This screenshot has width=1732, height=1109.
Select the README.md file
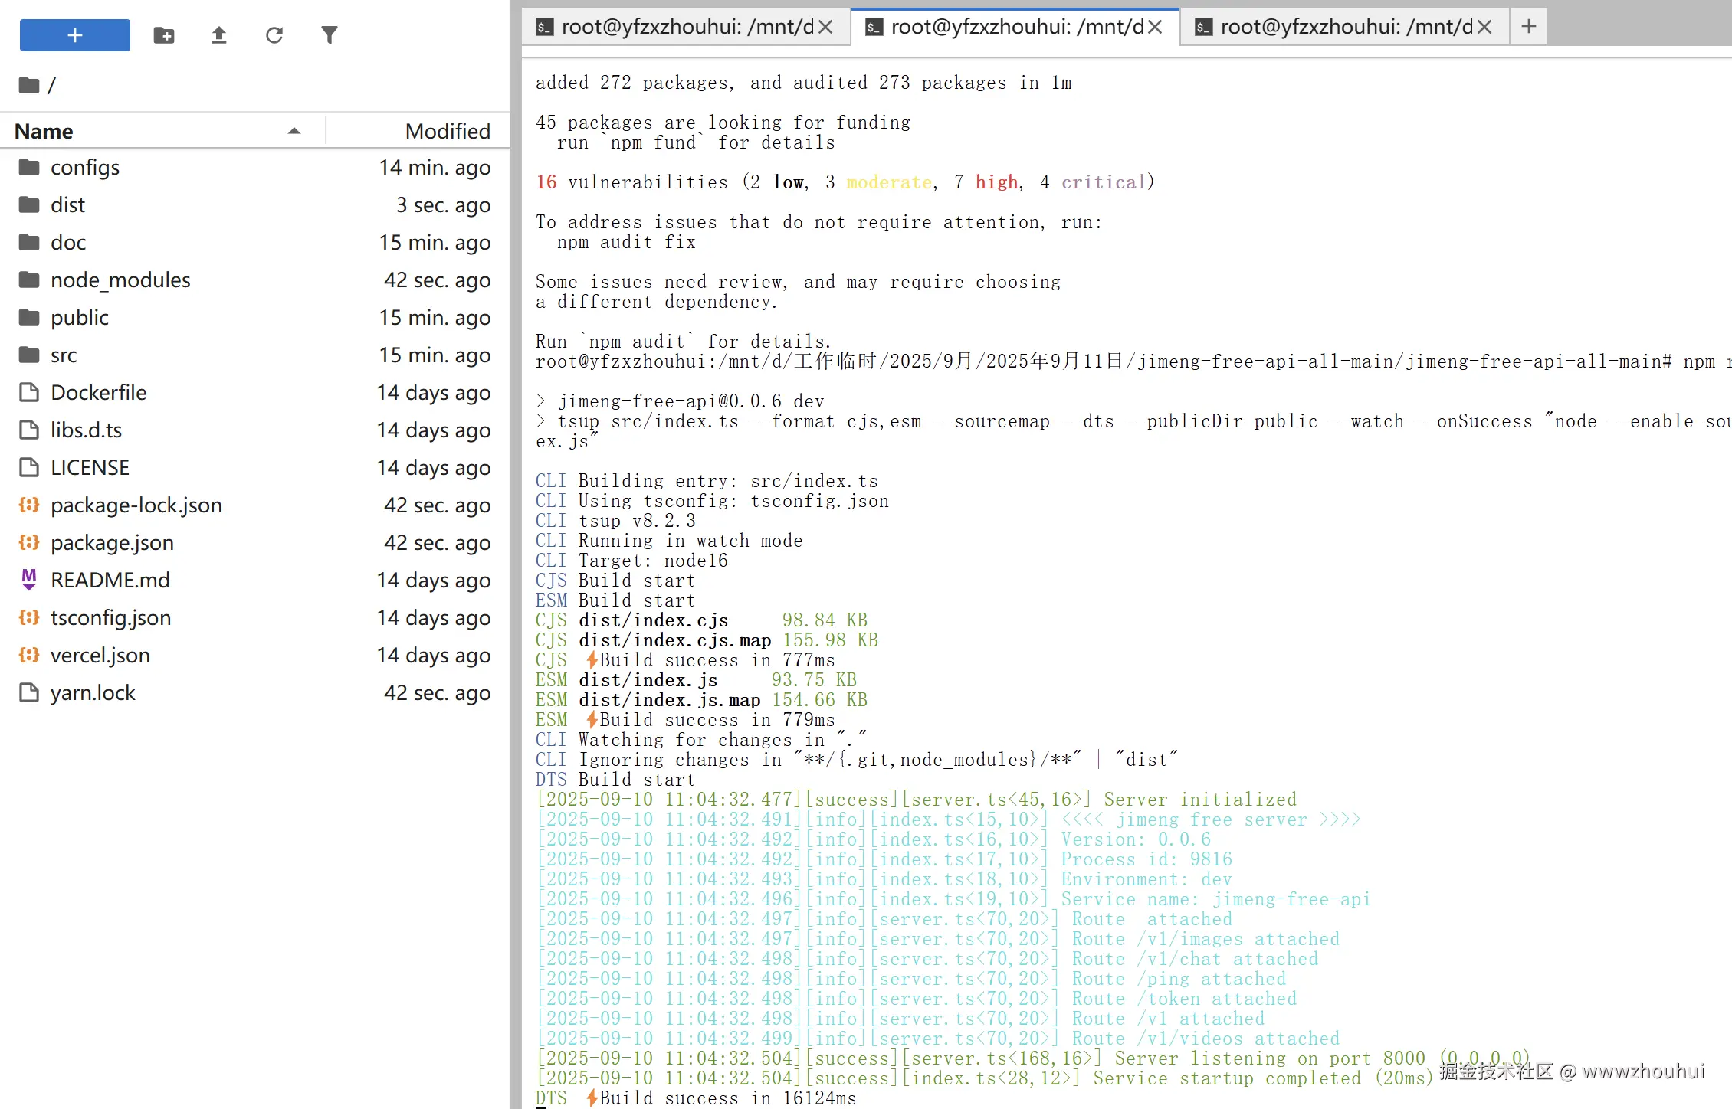[254, 581]
